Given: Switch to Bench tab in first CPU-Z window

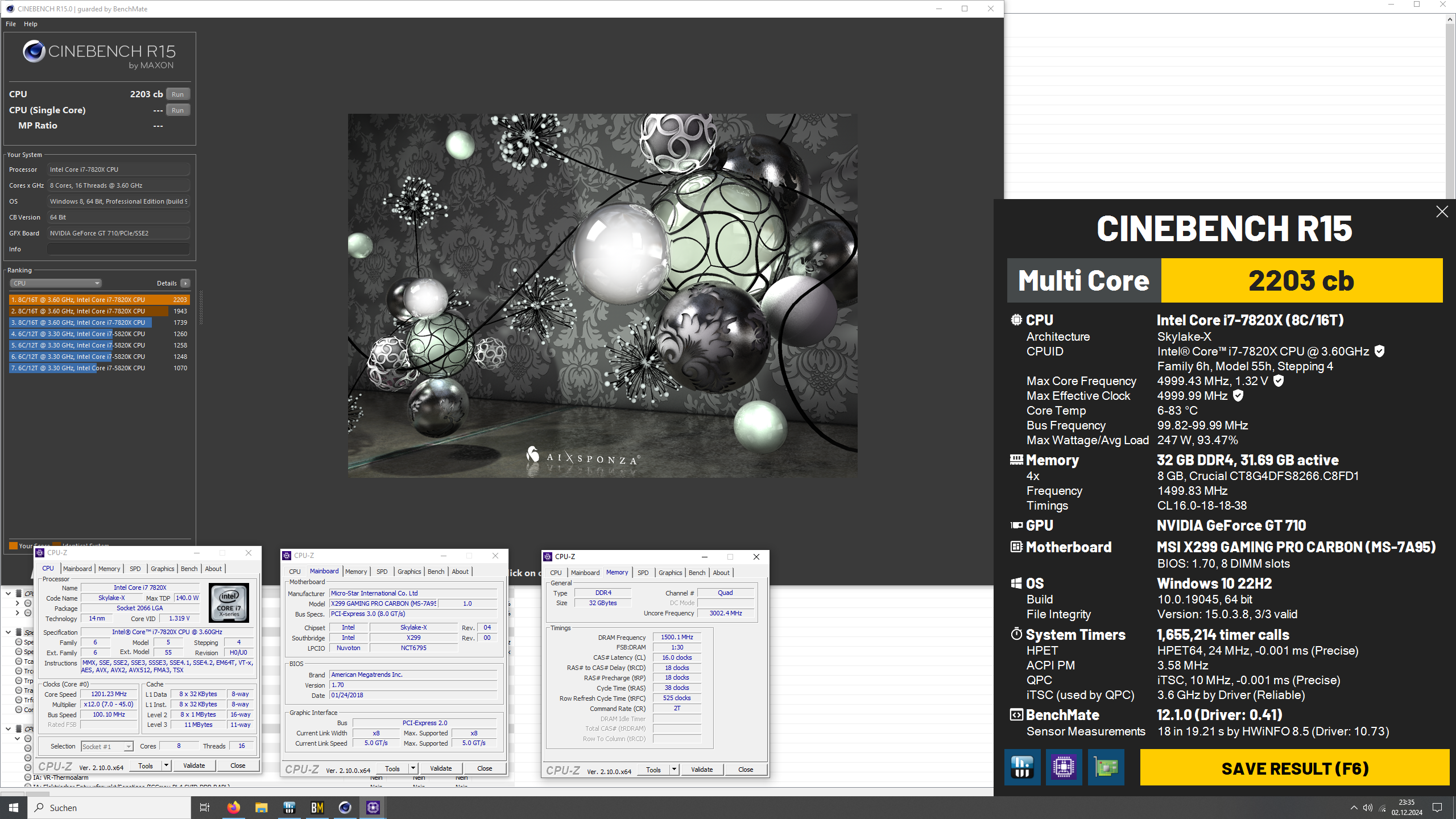Looking at the screenshot, I should click(x=189, y=569).
